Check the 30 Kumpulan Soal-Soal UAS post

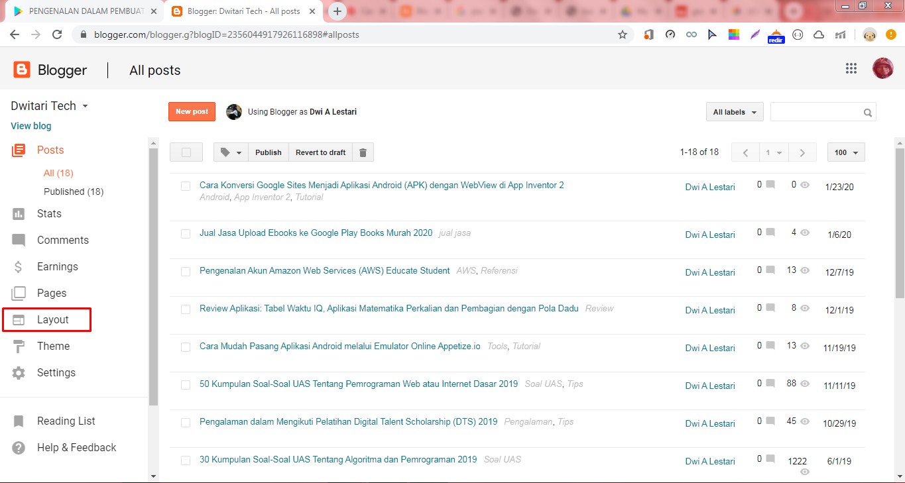186,460
